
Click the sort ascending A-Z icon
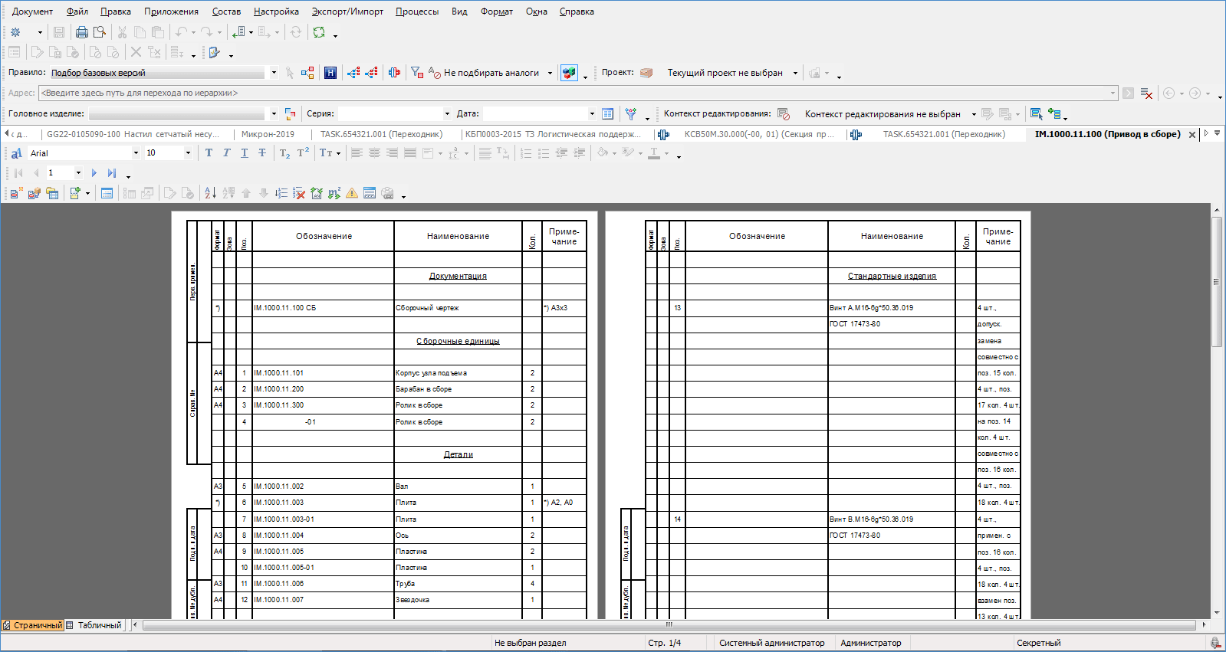pos(210,193)
